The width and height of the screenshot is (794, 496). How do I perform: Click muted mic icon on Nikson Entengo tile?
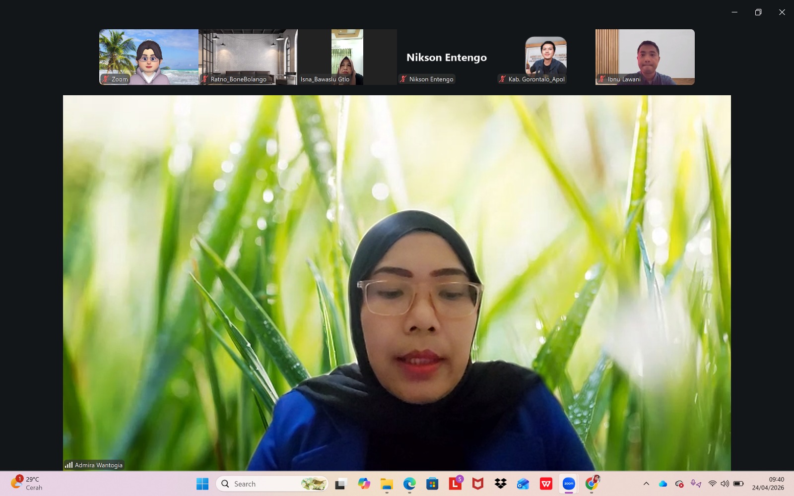403,79
